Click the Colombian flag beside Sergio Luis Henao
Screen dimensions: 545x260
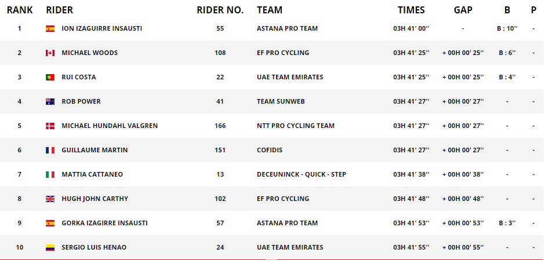click(50, 247)
